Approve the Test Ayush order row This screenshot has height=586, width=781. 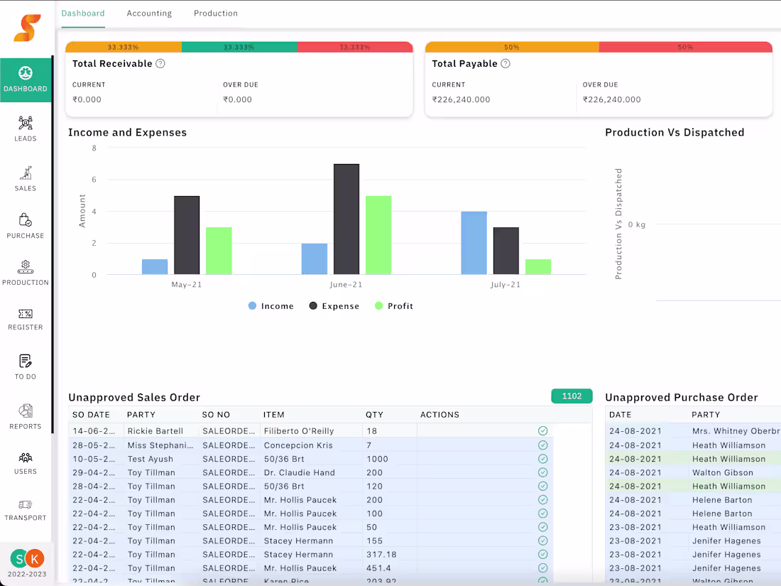[x=542, y=459]
